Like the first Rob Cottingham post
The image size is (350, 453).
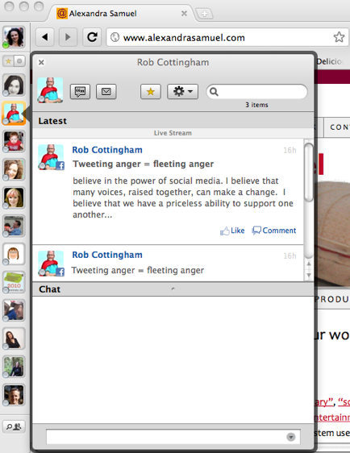pos(232,231)
